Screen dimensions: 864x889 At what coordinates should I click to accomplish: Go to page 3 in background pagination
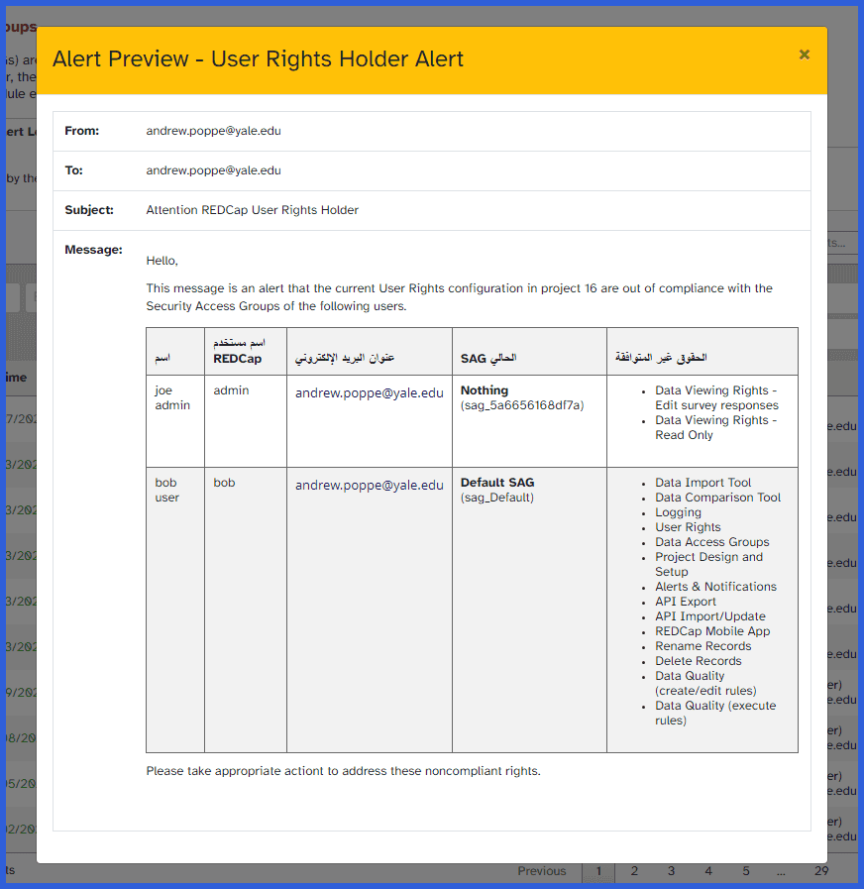(671, 871)
